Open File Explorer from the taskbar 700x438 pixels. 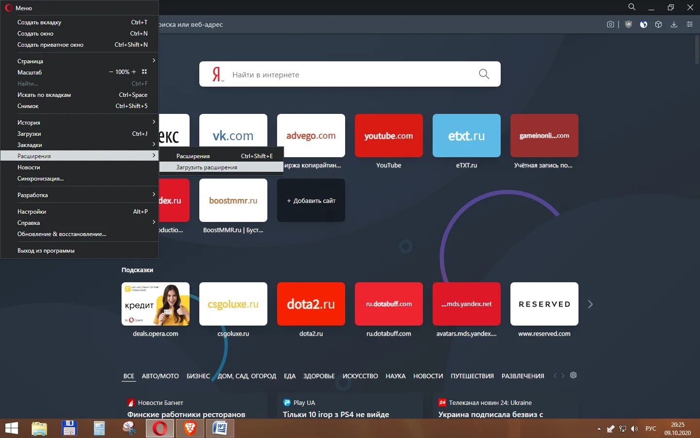pos(39,428)
